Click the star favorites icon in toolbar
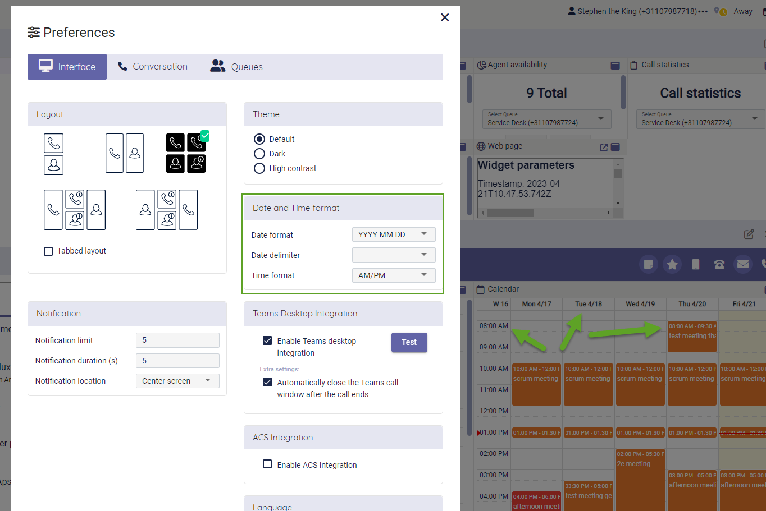 click(x=672, y=265)
